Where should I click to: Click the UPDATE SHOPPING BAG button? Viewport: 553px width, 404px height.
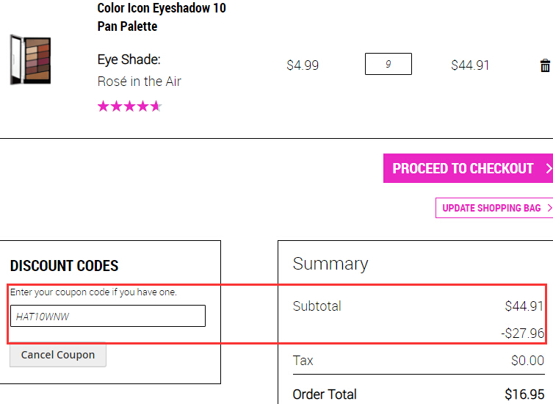coord(494,208)
